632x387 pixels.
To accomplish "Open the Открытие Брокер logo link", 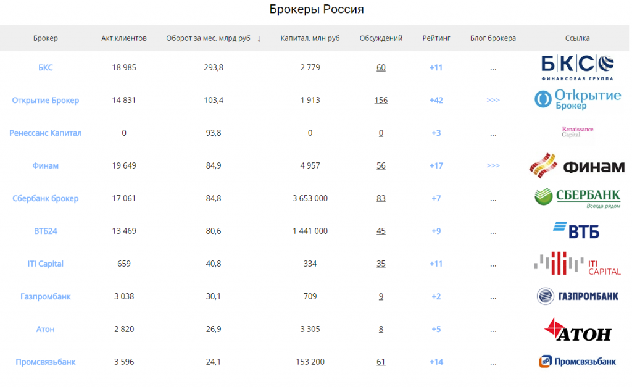I will click(577, 99).
